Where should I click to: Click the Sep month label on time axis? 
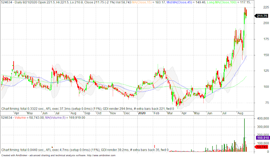pos(87,113)
